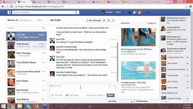Open the Try NEW Amopé Wet & Dry ad link
This screenshot has width=193, height=109.
pos(134,83)
